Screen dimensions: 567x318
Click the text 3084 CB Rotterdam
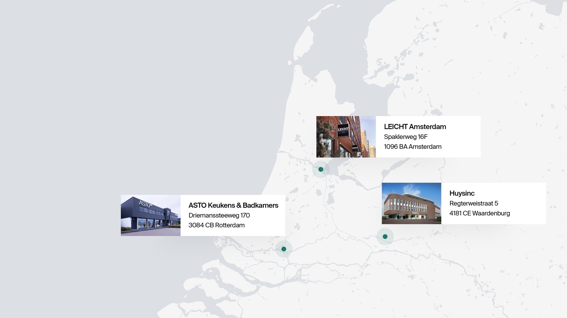point(217,225)
